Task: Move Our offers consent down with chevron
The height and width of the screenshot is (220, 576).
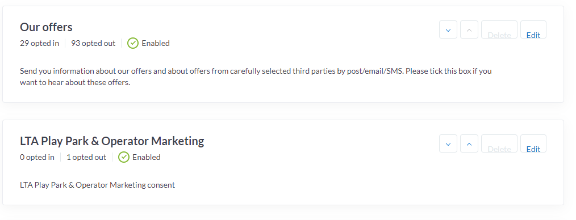Action: pos(448,29)
